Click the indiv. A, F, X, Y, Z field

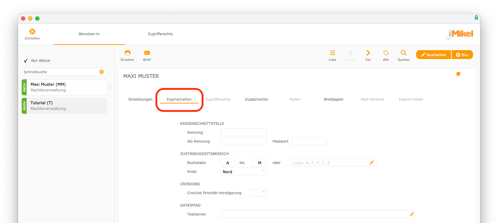click(x=334, y=163)
